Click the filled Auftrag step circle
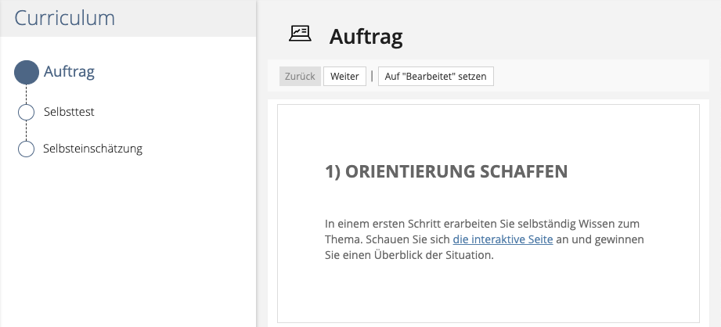Viewport: 721px width, 327px height. click(26, 73)
